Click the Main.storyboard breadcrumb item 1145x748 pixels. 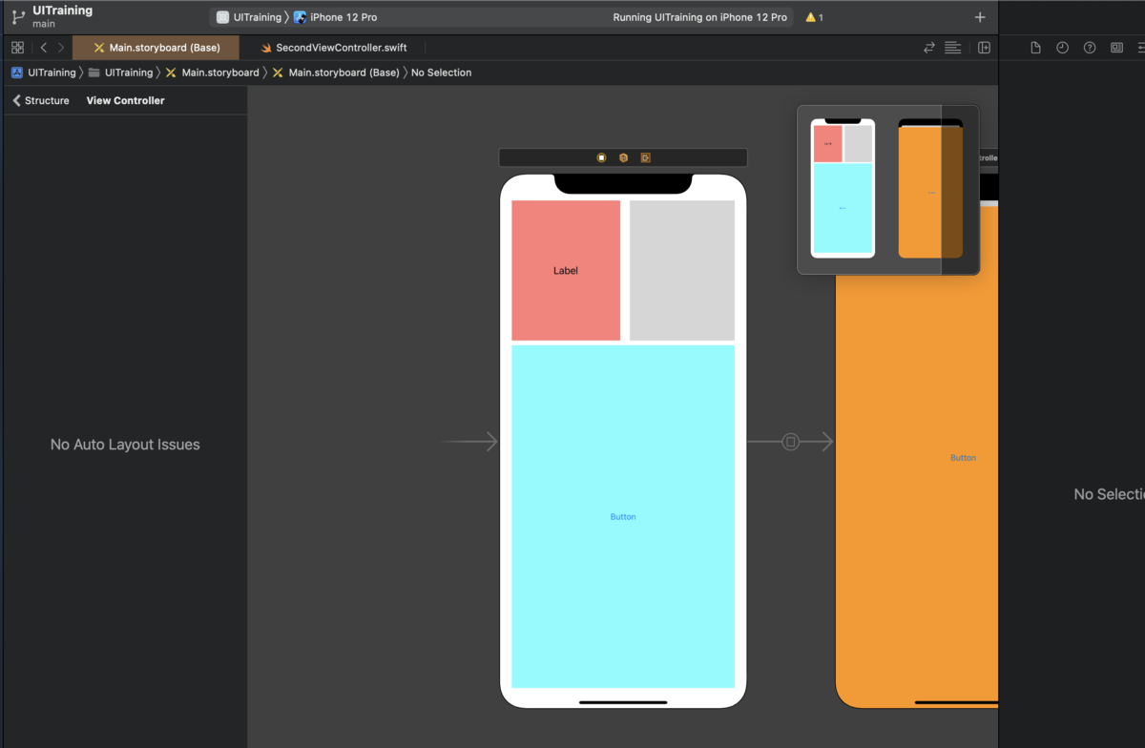(x=212, y=73)
